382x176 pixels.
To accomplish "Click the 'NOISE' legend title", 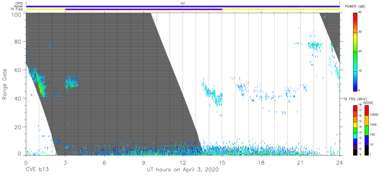I will coord(368,102).
